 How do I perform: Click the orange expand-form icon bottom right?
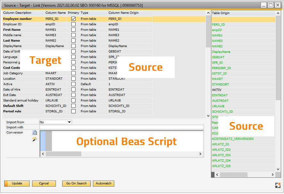[278, 185]
